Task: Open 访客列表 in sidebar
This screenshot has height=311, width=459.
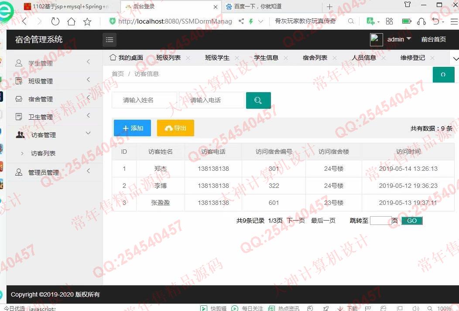Action: pyautogui.click(x=43, y=153)
